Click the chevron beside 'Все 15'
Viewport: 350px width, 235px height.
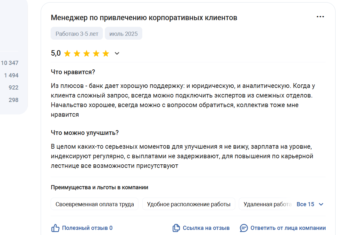pos(321,204)
